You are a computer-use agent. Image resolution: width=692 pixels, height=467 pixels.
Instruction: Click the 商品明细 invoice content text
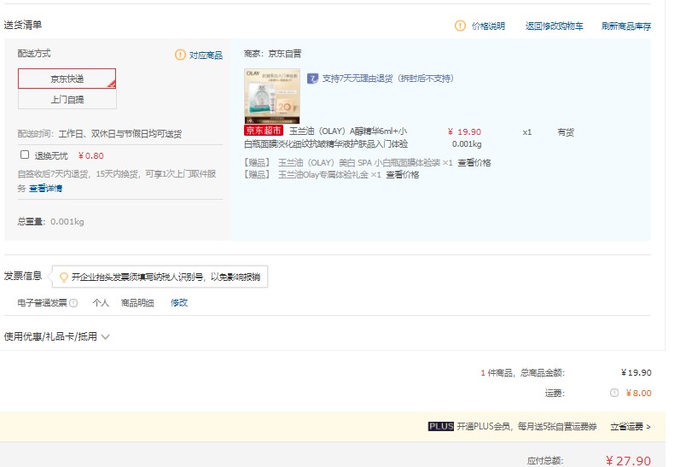(x=137, y=303)
